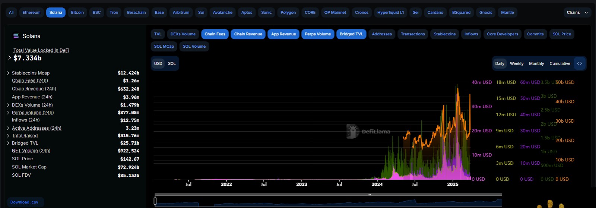Enable the Addresses metric
Viewport: 596px width, 208px height.
coord(382,34)
